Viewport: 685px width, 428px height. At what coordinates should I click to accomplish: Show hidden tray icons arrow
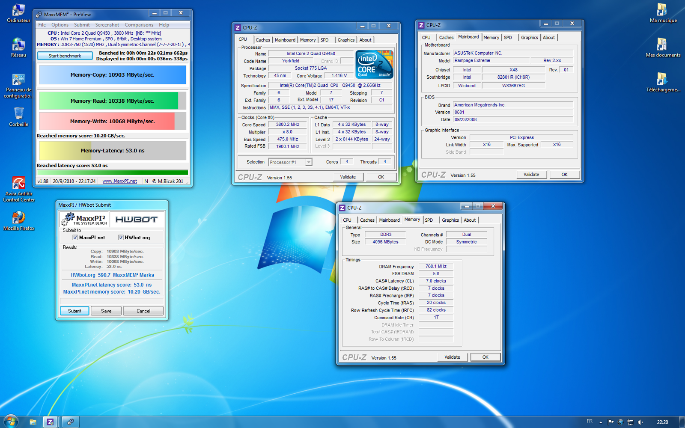[601, 422]
